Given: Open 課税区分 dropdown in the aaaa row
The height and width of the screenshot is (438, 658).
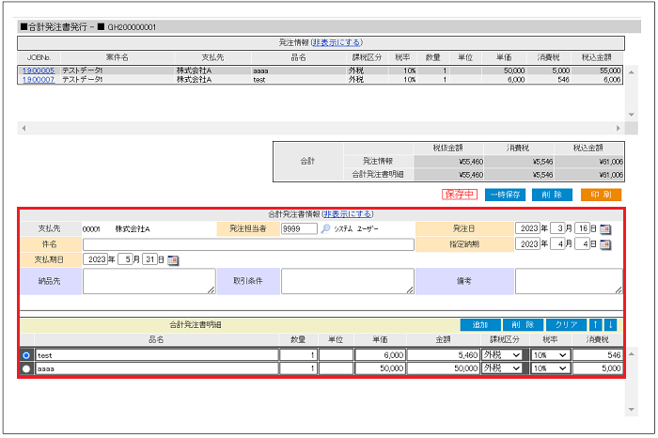Looking at the screenshot, I should [x=502, y=369].
